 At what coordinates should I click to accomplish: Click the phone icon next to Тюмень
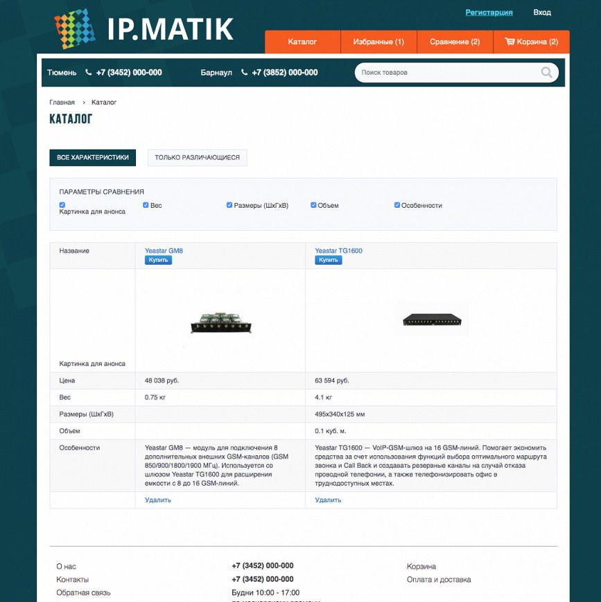click(89, 72)
